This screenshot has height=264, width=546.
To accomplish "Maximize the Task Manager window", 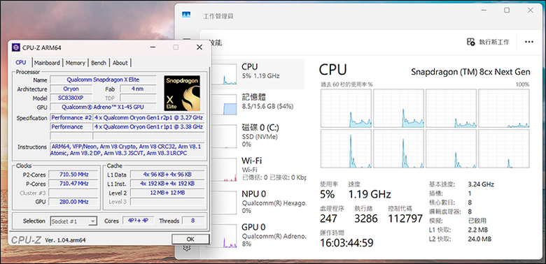I will tap(507, 10).
